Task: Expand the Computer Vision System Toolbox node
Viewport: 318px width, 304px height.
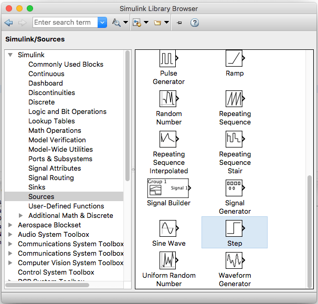Action: point(10,263)
